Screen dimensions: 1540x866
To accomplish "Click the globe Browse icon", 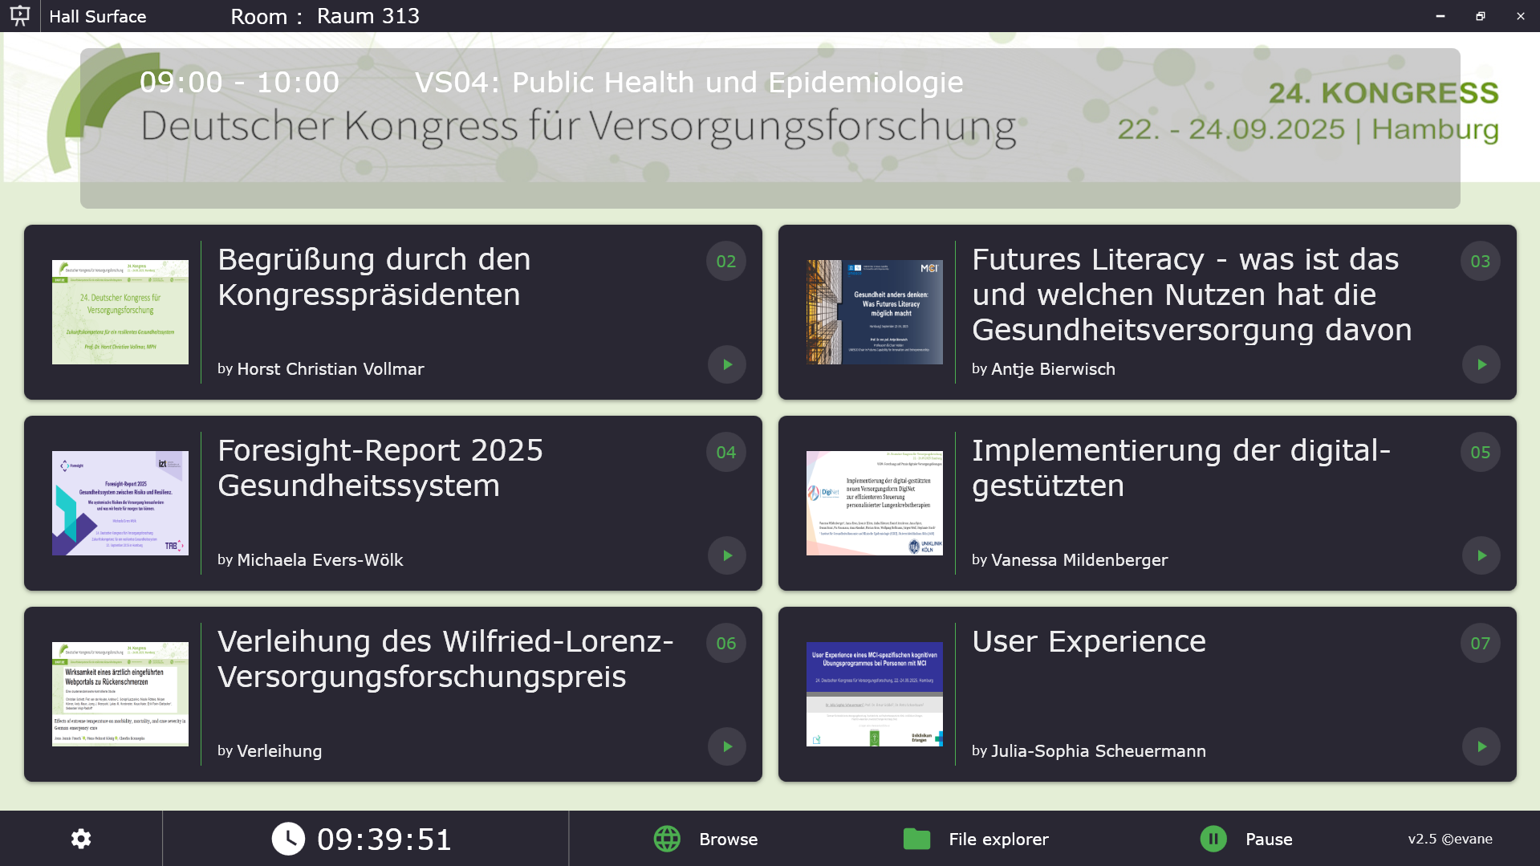I will [x=667, y=839].
